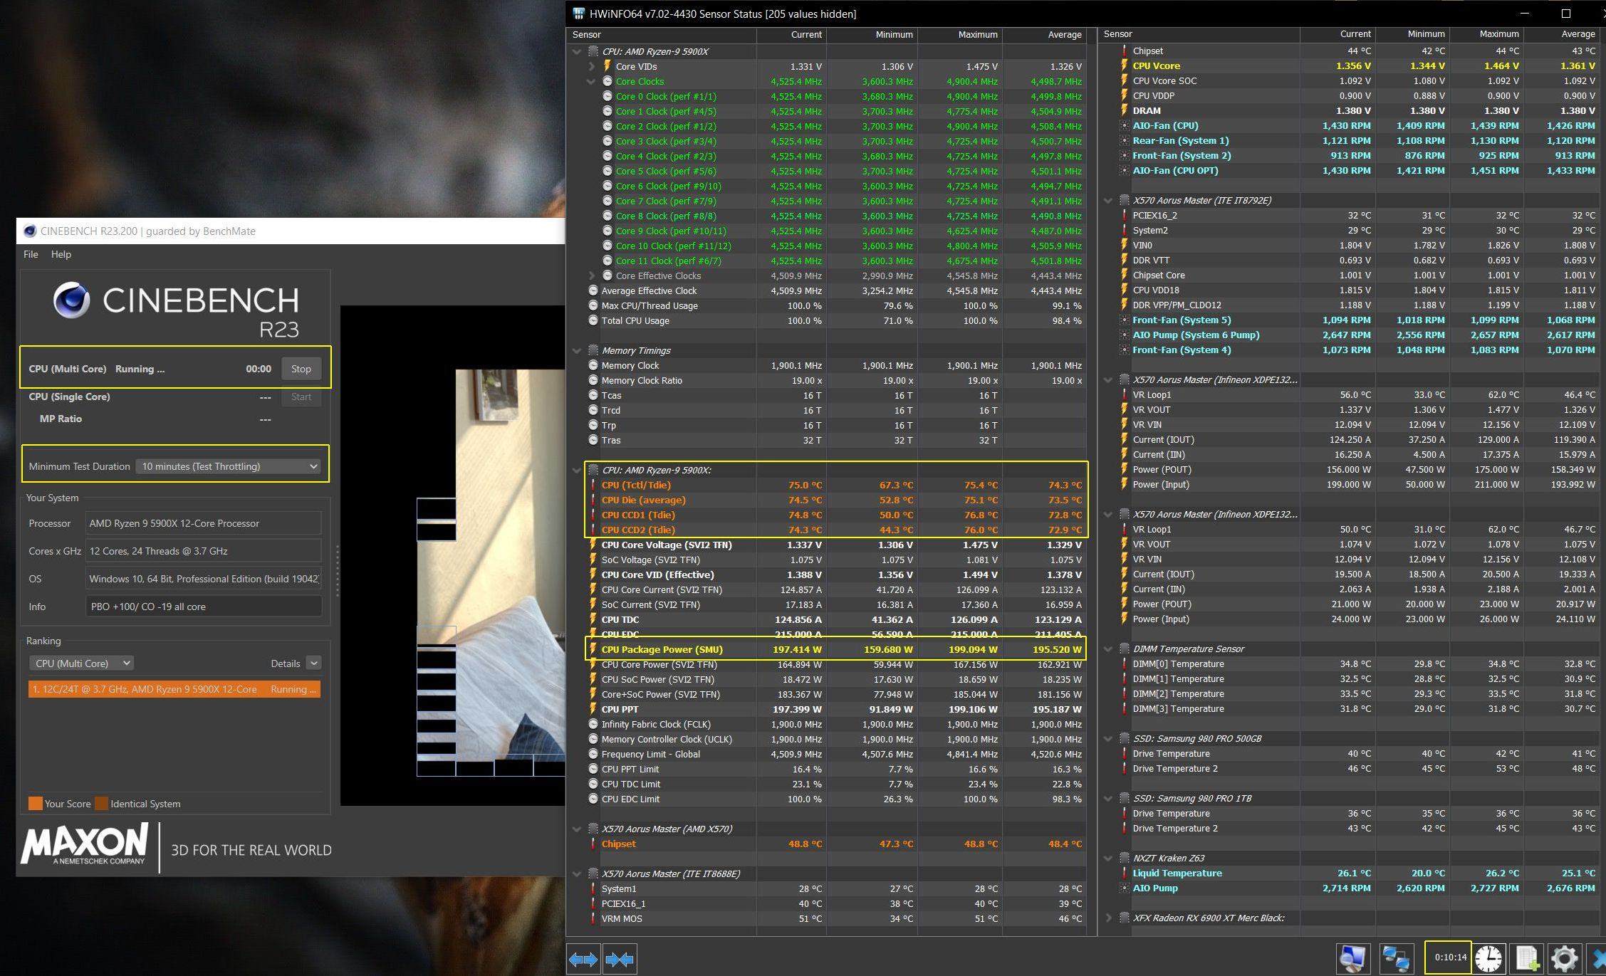Select the orange 12C/24T ranking entry
1606x976 pixels.
coord(174,689)
